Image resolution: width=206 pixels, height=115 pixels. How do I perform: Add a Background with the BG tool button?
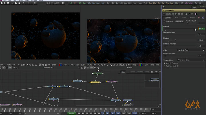[80, 3]
